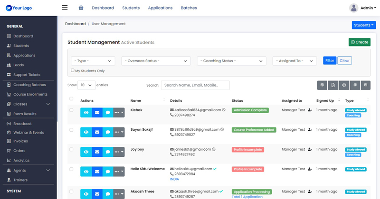This screenshot has height=199, width=380.
Task: View Kichak's profile with eye button
Action: 86,113
